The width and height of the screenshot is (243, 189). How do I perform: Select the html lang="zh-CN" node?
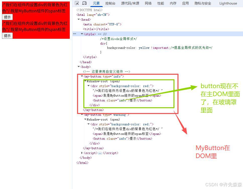[x=93, y=15]
